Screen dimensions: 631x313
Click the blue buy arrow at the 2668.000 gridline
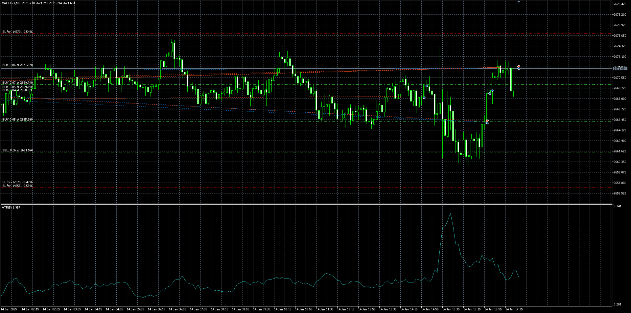click(x=424, y=98)
